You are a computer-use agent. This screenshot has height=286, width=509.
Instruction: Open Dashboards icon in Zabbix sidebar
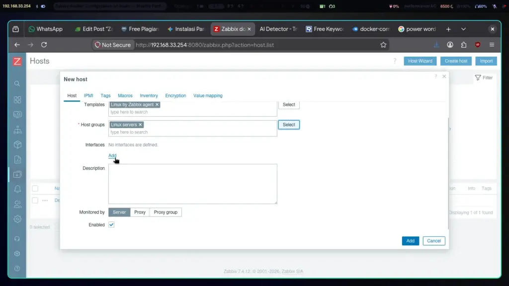click(17, 99)
